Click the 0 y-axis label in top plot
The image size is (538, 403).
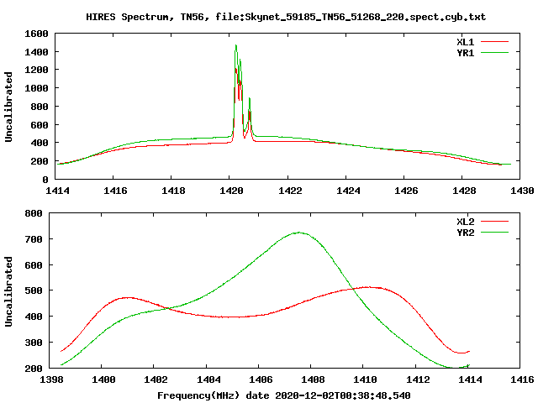[x=45, y=180]
